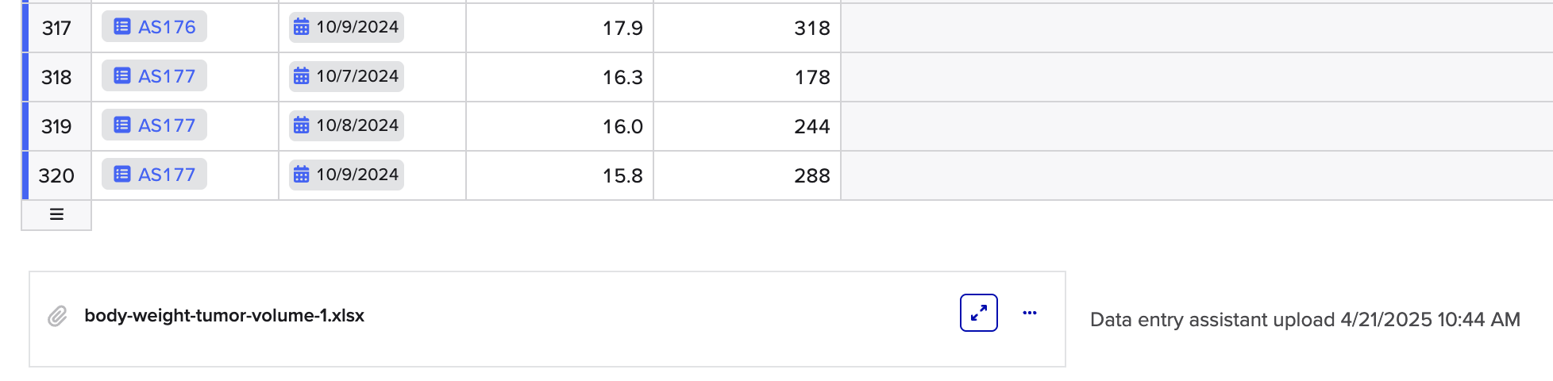Select the cell with value 288
Screen dimensions: 1553x381
(747, 175)
